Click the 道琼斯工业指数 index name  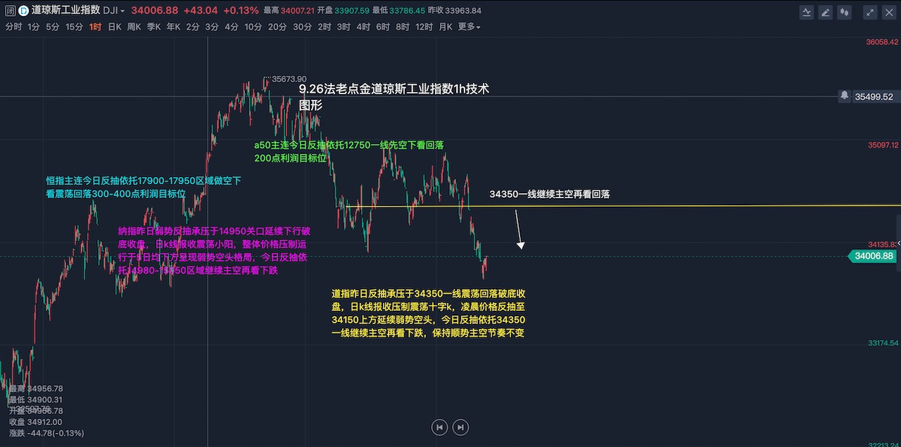pos(65,11)
